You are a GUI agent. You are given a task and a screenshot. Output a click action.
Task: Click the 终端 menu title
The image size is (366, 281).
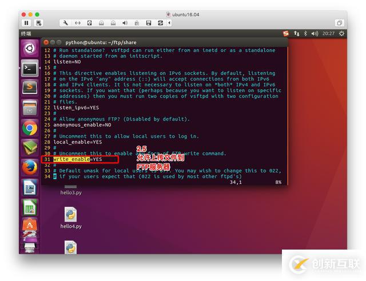(26, 34)
